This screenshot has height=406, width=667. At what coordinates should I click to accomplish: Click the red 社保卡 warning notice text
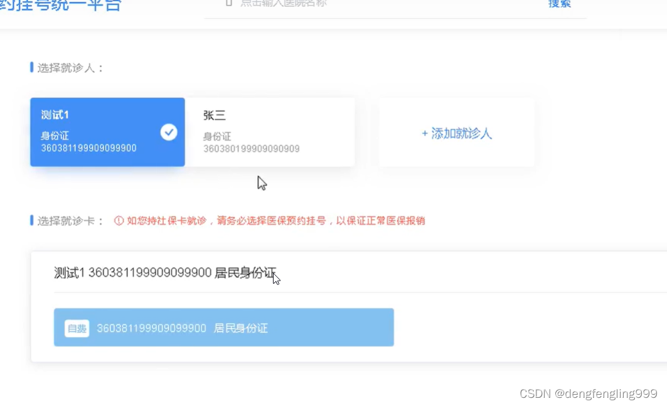[x=275, y=220]
